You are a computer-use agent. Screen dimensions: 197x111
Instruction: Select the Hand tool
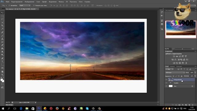pos(2,72)
